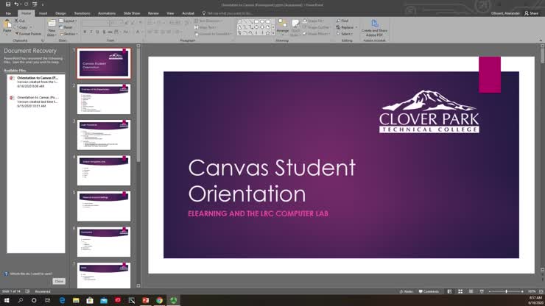Image resolution: width=545 pixels, height=306 pixels.
Task: Click the Redo icon in title bar
Action: click(26, 4)
